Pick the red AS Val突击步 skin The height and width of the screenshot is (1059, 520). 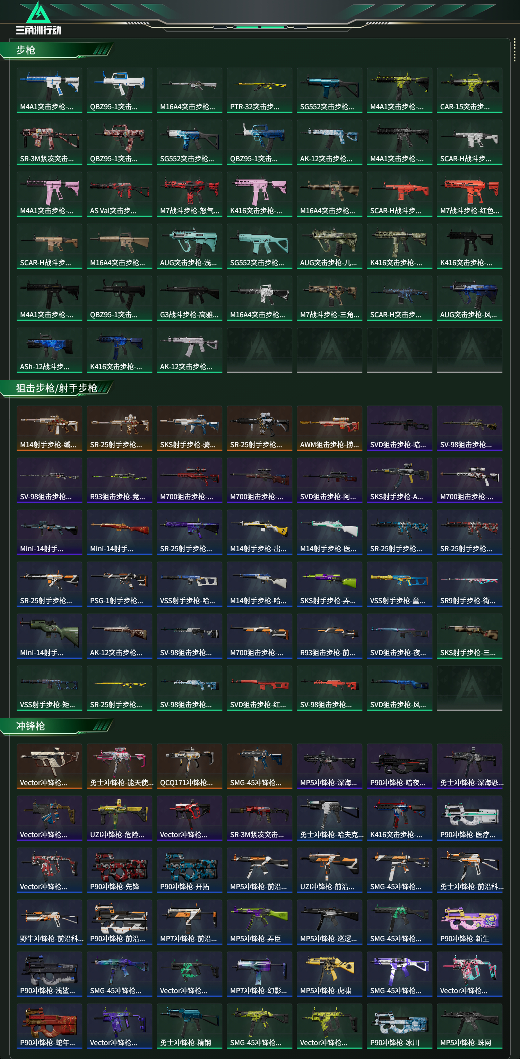(x=119, y=194)
